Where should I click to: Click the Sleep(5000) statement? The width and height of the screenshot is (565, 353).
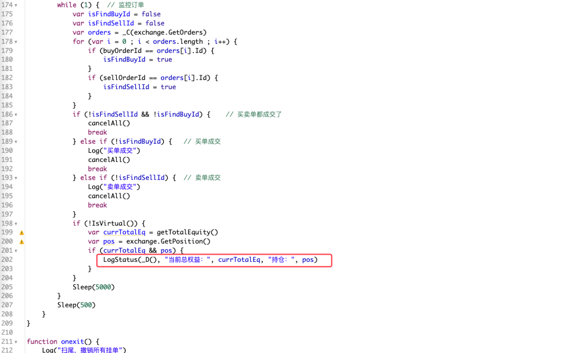tap(93, 287)
